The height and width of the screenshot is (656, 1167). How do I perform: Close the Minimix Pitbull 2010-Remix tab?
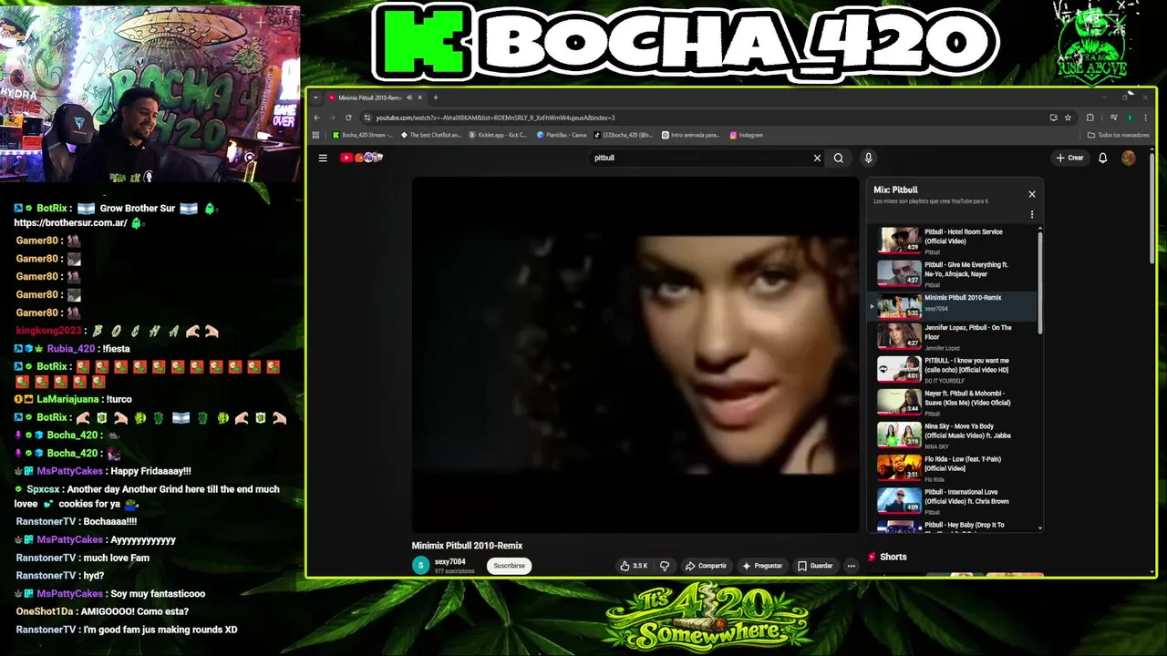coord(419,97)
